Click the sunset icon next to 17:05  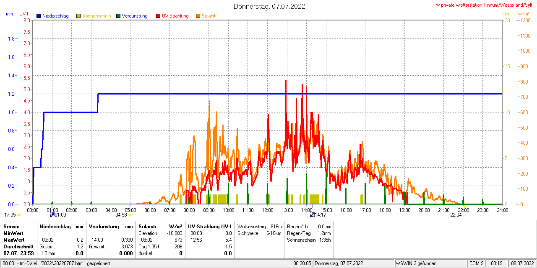coord(18,215)
